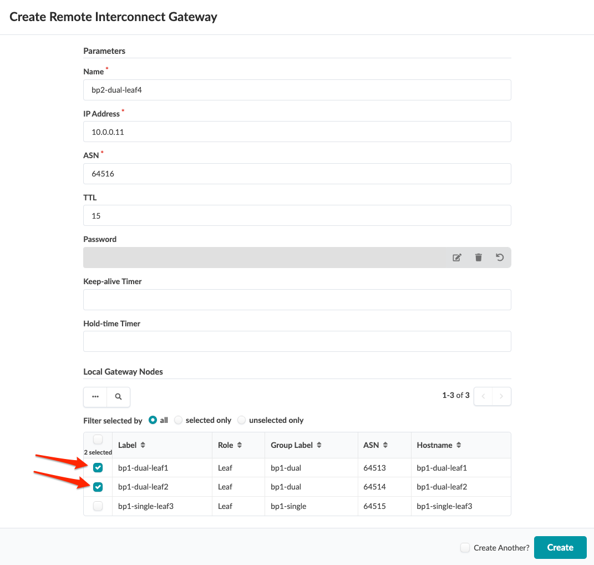Screen dimensions: 594x565
Task: Choose the unselected only filter
Action: 242,420
